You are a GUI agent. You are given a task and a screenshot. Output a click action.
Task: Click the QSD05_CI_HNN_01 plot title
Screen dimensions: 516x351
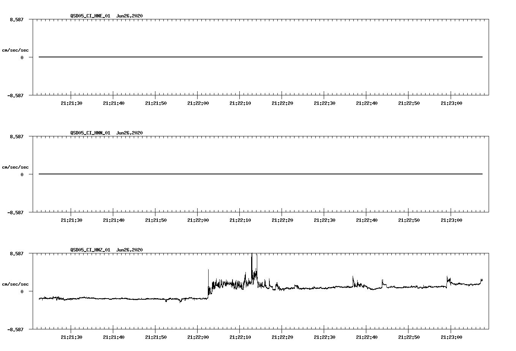pos(106,133)
